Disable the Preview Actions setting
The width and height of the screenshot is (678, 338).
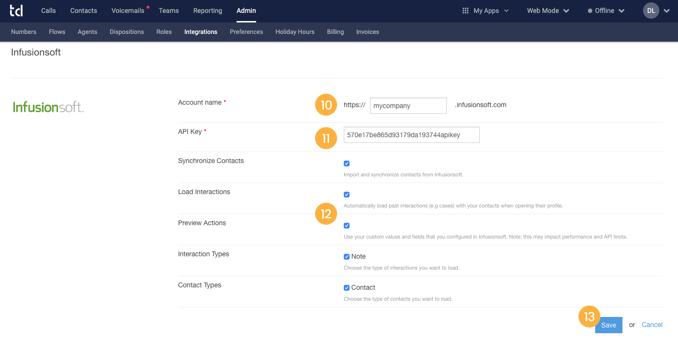tap(346, 225)
